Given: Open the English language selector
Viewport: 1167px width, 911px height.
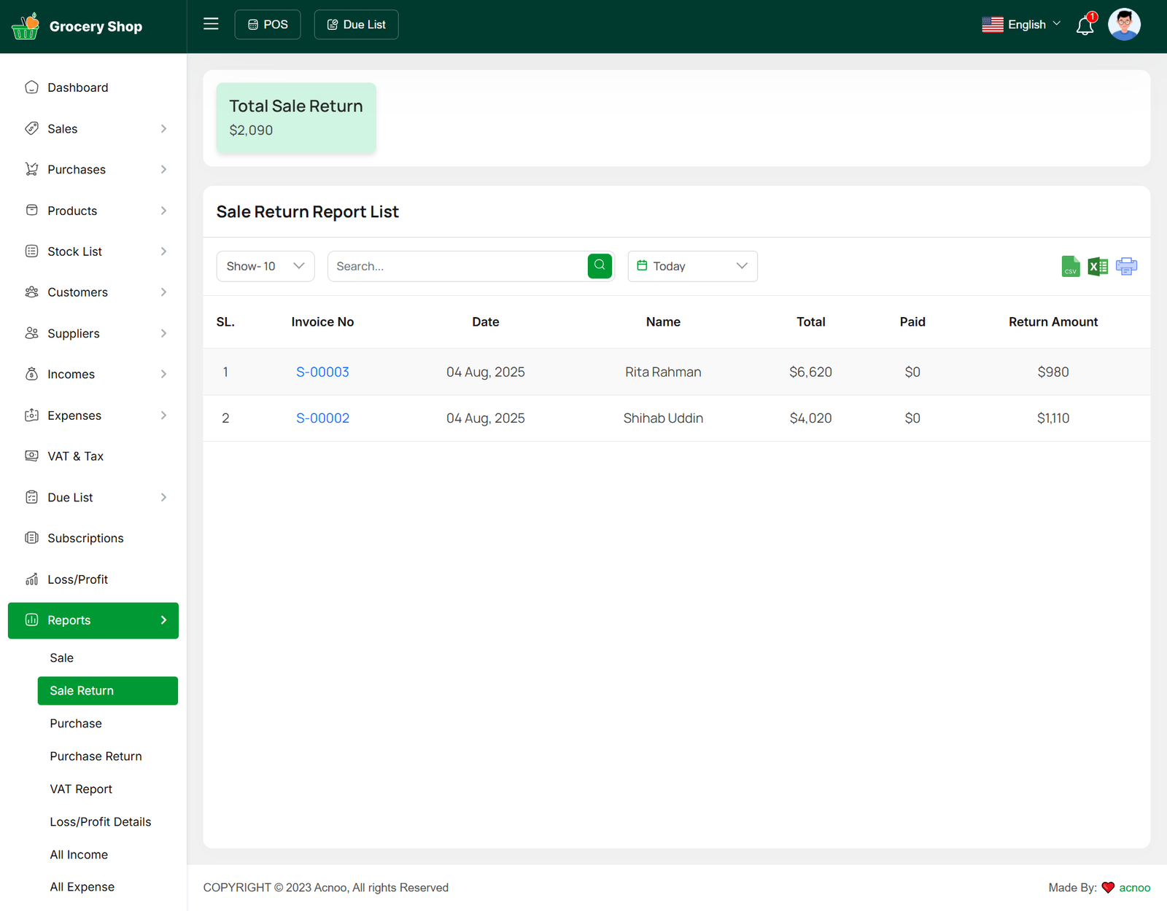Looking at the screenshot, I should tap(1021, 25).
